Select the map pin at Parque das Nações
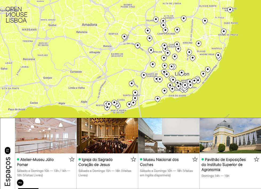 click(230, 10)
